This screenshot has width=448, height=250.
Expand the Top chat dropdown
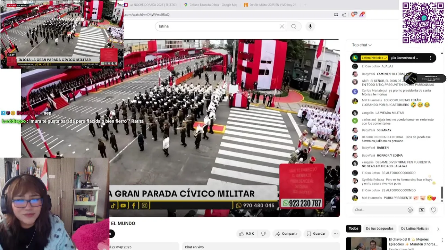(x=362, y=45)
